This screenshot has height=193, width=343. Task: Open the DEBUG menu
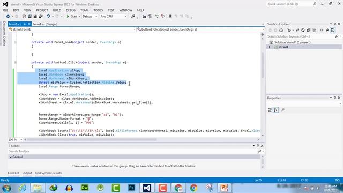(x=71, y=10)
